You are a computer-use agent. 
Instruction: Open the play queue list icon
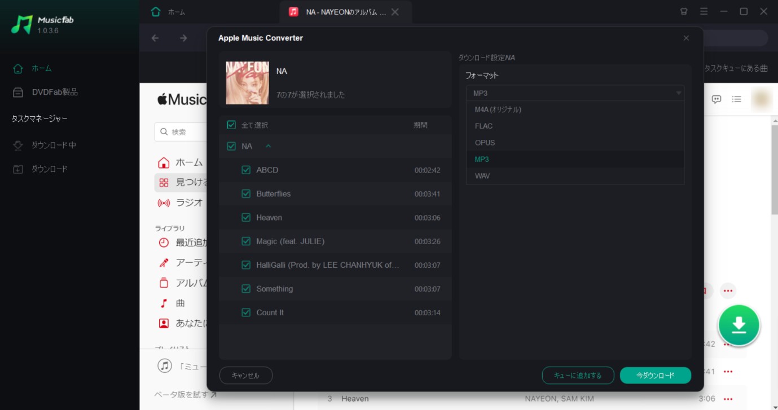[x=737, y=99]
